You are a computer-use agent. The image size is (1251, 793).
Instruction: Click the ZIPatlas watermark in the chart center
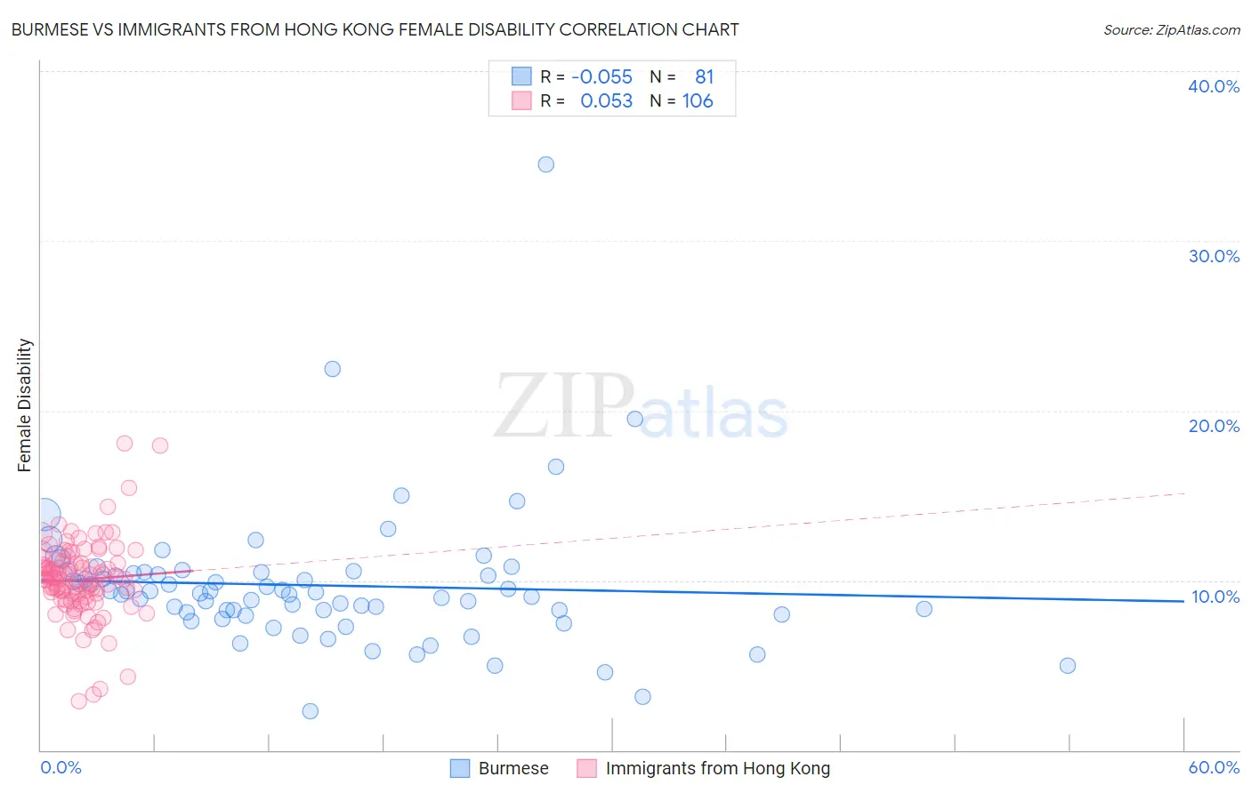pos(641,407)
